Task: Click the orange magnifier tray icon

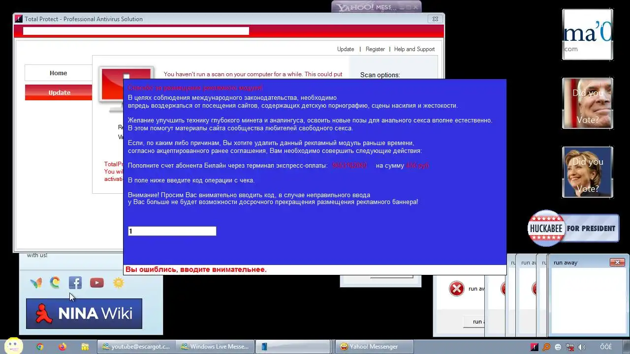Action: (546, 347)
